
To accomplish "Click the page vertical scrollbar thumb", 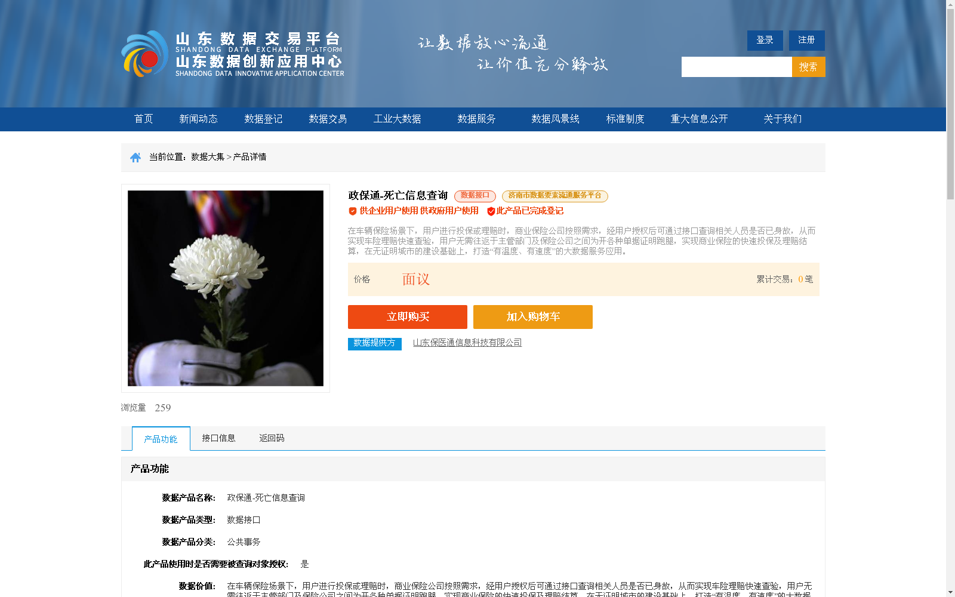I will click(x=950, y=104).
